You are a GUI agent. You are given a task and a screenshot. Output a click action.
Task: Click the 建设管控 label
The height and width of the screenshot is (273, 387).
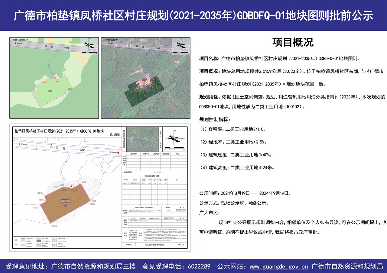click(141, 234)
